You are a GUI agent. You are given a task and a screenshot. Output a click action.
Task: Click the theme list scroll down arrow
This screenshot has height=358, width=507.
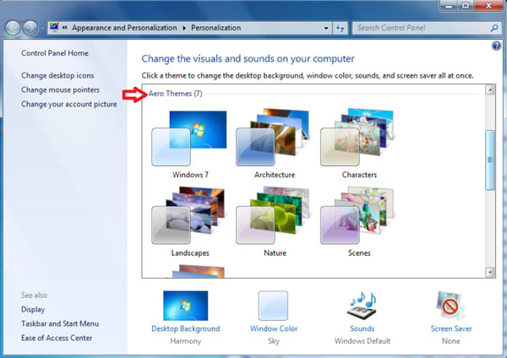(x=490, y=272)
